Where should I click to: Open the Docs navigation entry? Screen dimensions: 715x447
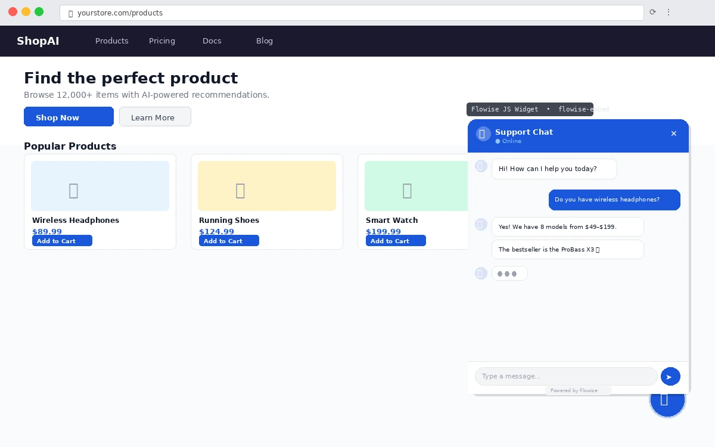pyautogui.click(x=212, y=41)
